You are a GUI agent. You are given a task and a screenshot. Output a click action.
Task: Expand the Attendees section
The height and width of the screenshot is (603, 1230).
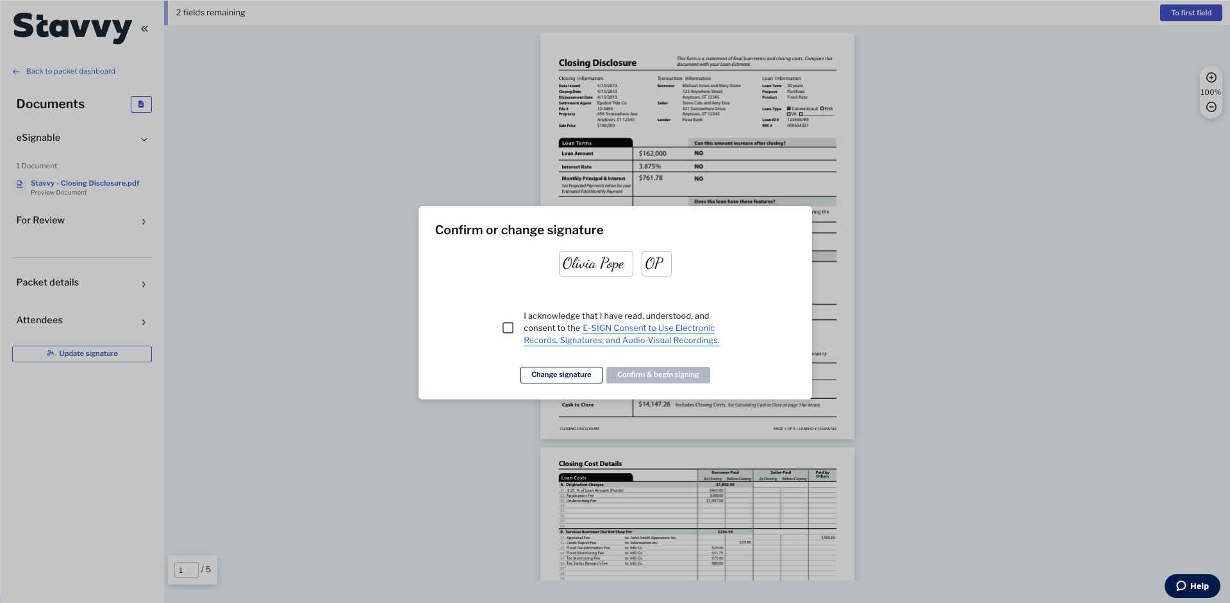tap(144, 322)
